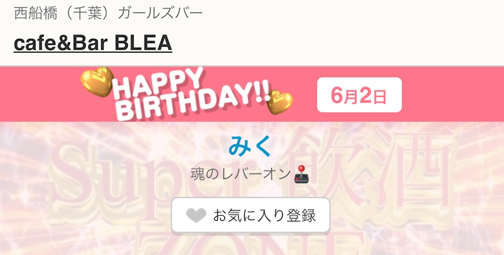This screenshot has height=255, width=504.
Task: Click the gray heart icon in favorite button
Action: click(x=196, y=215)
